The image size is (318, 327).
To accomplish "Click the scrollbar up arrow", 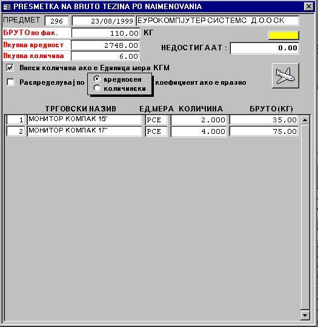I will [305, 120].
